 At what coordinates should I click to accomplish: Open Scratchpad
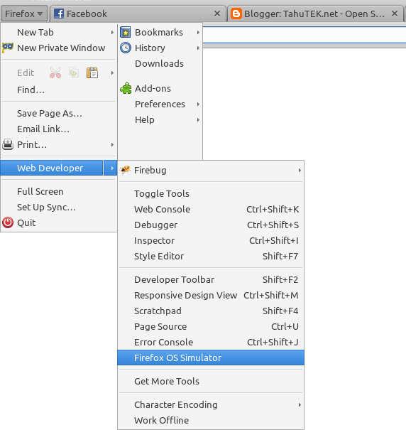tap(211, 311)
